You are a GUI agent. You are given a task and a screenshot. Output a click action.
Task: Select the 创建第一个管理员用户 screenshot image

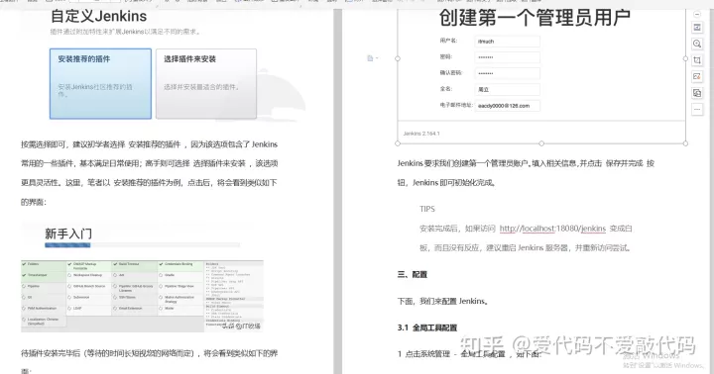541,76
